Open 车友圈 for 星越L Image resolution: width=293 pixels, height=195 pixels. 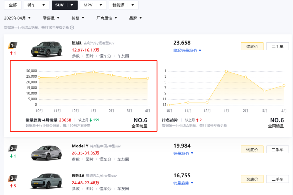click(x=123, y=56)
